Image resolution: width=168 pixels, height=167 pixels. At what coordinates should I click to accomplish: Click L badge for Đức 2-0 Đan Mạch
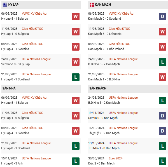[162, 161]
